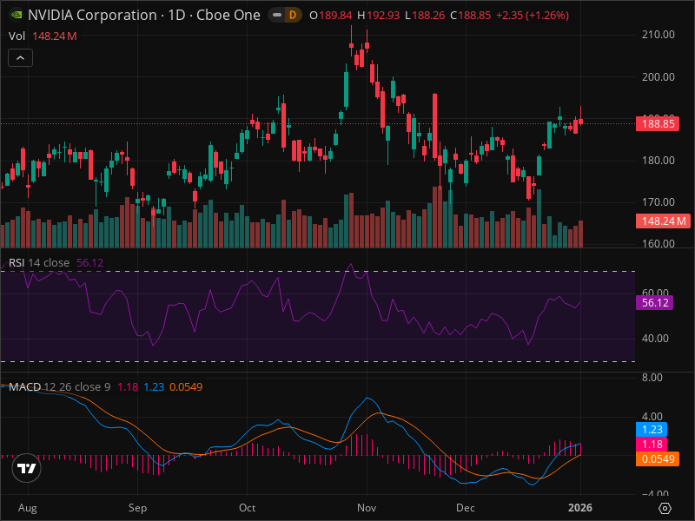Click the pink 1.18 histogram label
Screen dimensions: 695x521
click(x=652, y=444)
